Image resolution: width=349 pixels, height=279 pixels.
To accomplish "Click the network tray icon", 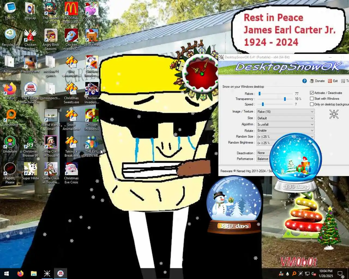I will pos(307,274).
